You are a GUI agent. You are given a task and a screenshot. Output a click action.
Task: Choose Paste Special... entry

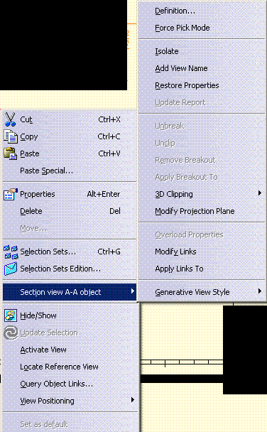[x=47, y=171]
